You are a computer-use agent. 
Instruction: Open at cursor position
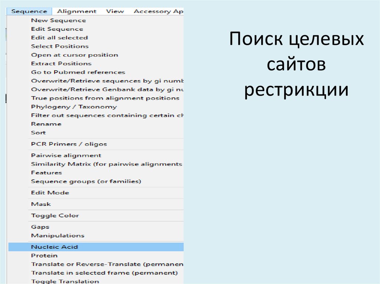tap(75, 54)
